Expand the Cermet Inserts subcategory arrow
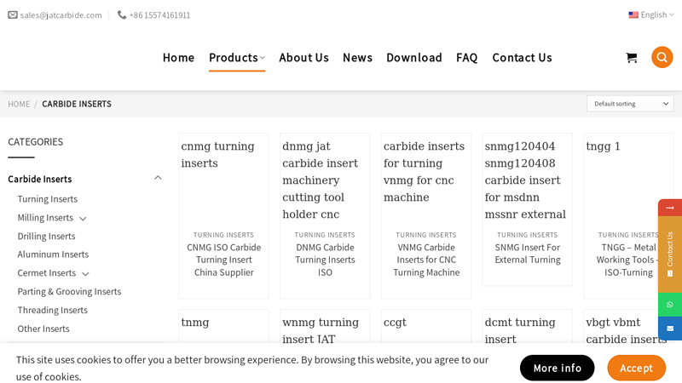This screenshot has width=682, height=383. (x=86, y=273)
